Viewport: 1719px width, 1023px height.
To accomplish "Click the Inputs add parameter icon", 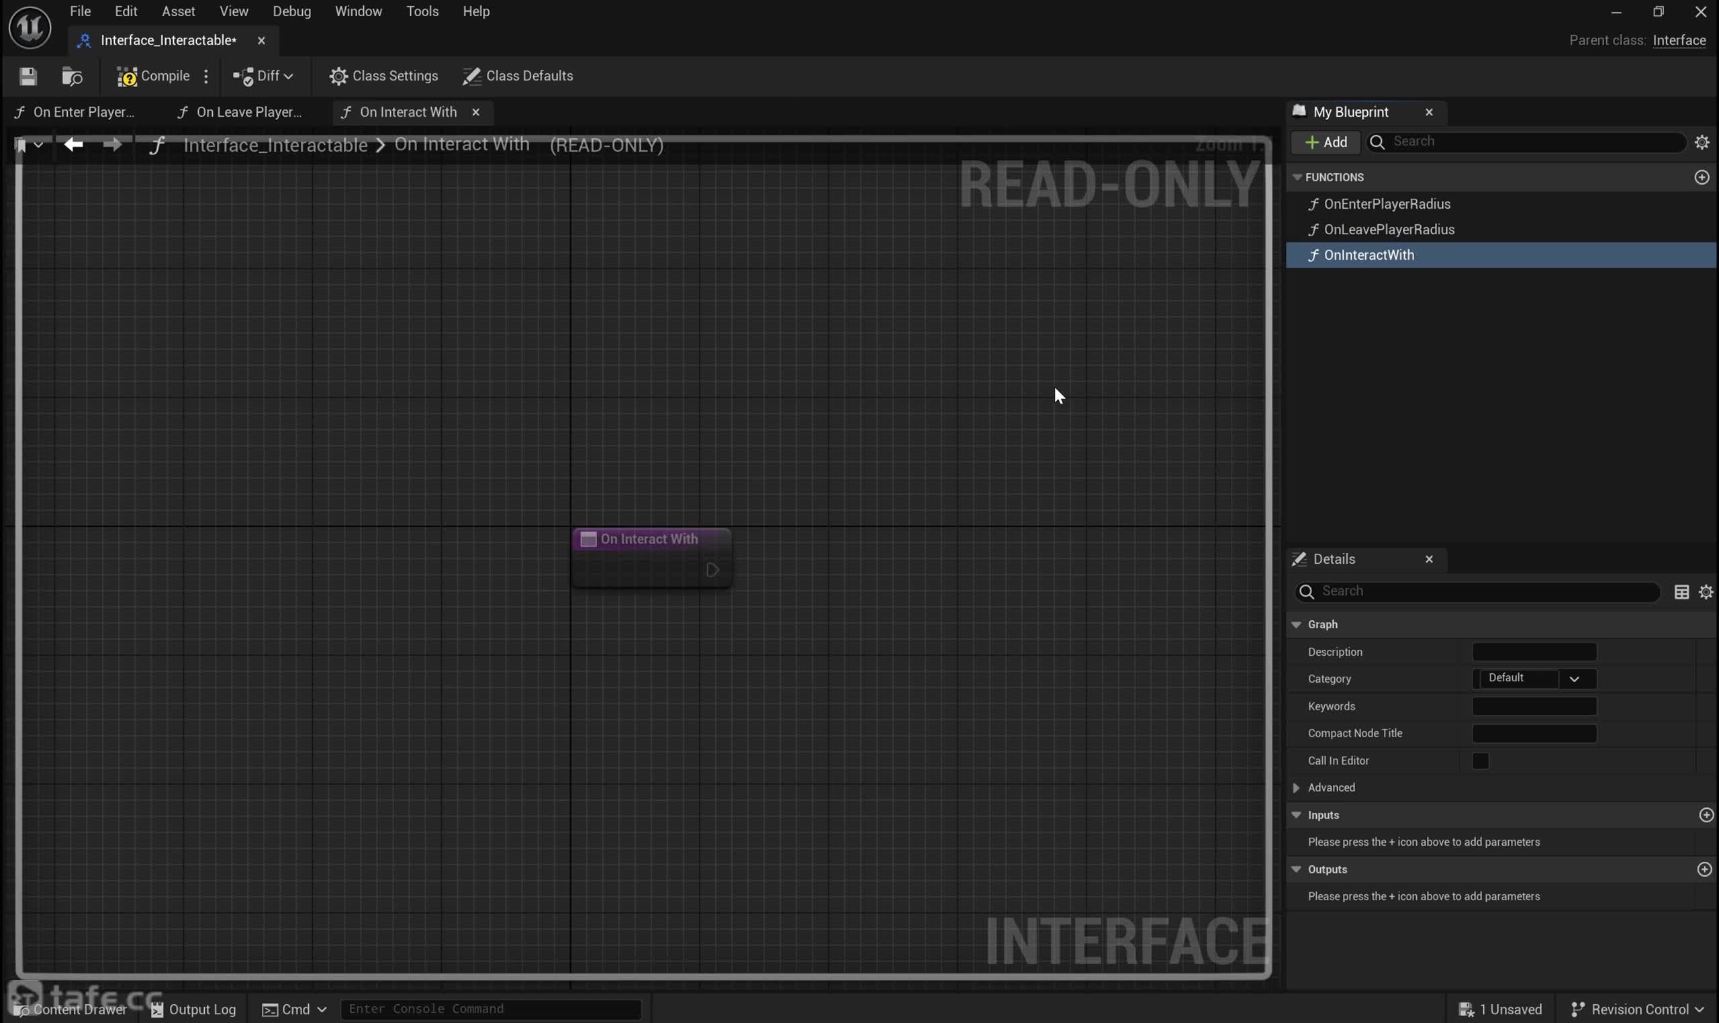I will pos(1706,815).
